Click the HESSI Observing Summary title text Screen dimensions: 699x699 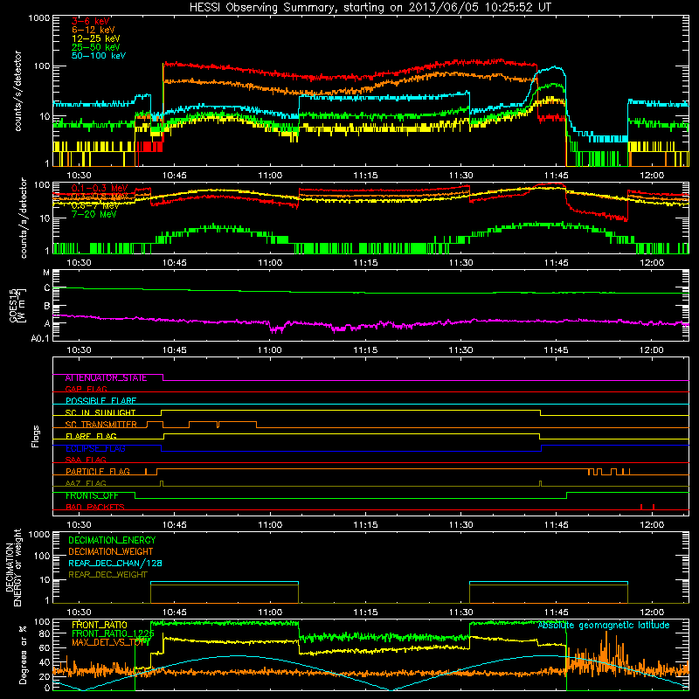coord(370,8)
